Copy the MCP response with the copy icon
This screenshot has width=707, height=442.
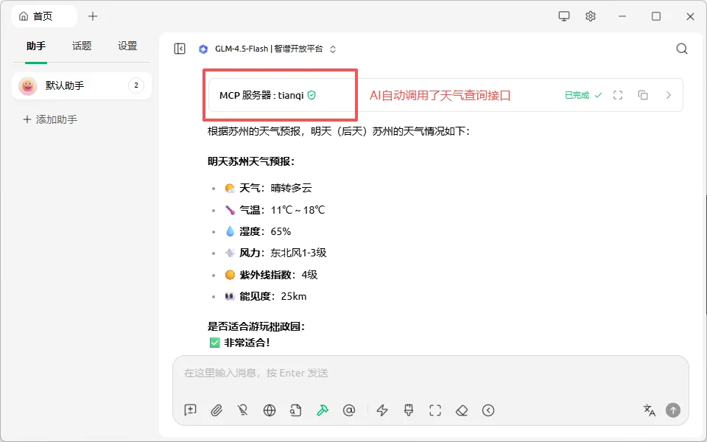point(642,95)
